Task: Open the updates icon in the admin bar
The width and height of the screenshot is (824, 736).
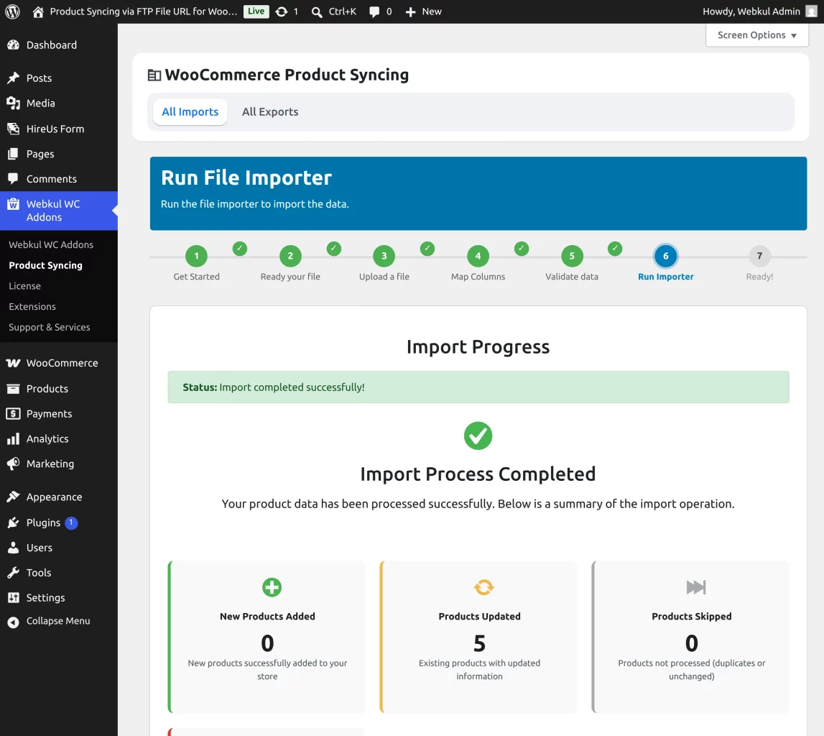Action: coord(282,11)
